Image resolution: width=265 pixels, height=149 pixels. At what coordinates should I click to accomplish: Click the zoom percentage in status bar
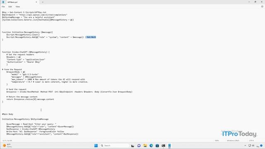click(217, 141)
